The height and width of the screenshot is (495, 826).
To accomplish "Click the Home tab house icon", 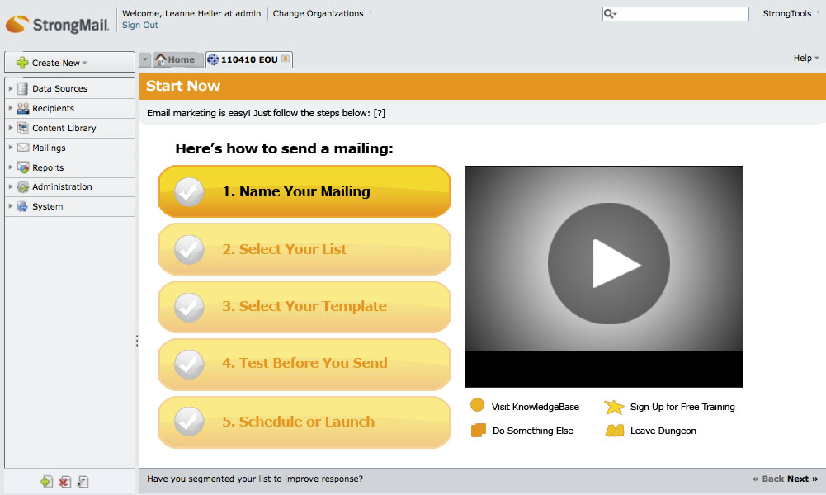I will coord(161,59).
